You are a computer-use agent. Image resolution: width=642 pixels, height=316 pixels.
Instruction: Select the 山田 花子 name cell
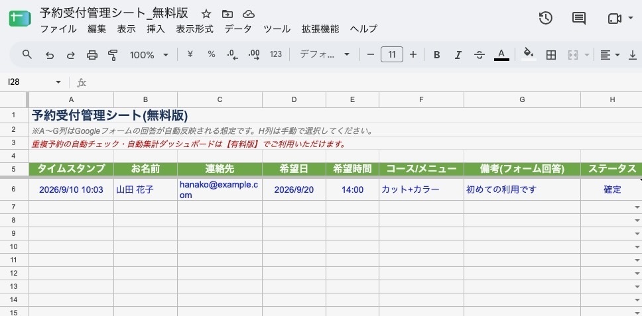tap(145, 189)
